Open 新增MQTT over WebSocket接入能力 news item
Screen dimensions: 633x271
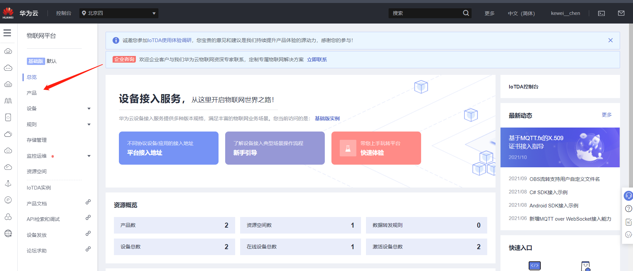tap(570, 219)
